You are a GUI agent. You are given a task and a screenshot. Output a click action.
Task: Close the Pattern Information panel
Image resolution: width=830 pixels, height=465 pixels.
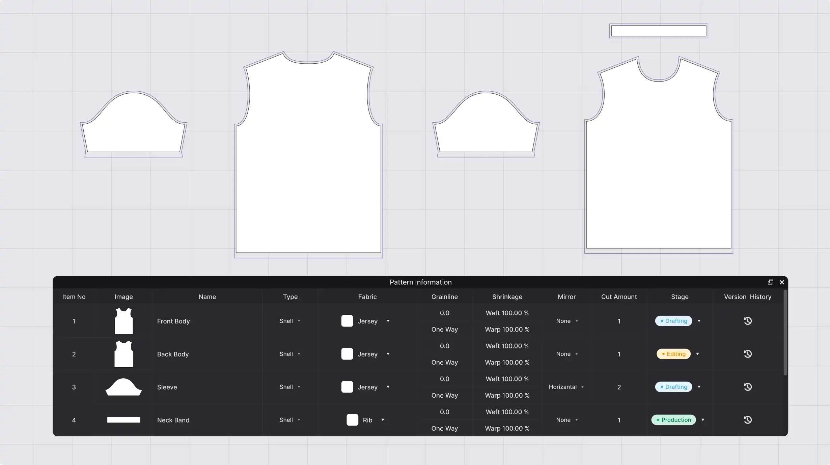pos(782,282)
